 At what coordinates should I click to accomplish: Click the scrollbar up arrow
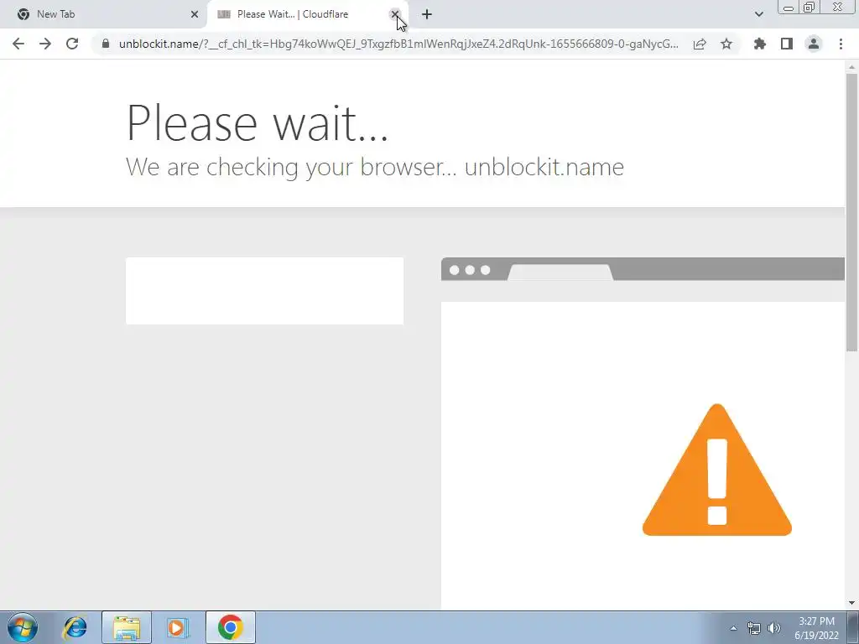(851, 67)
